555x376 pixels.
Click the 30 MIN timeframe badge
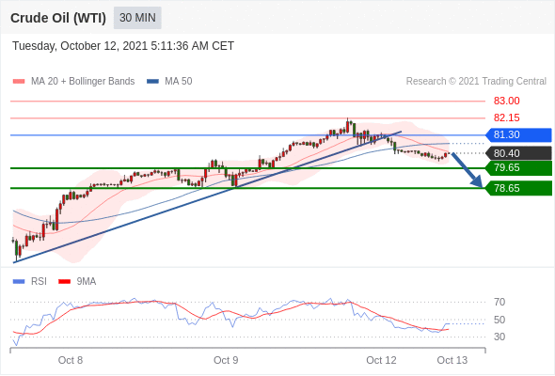point(137,18)
